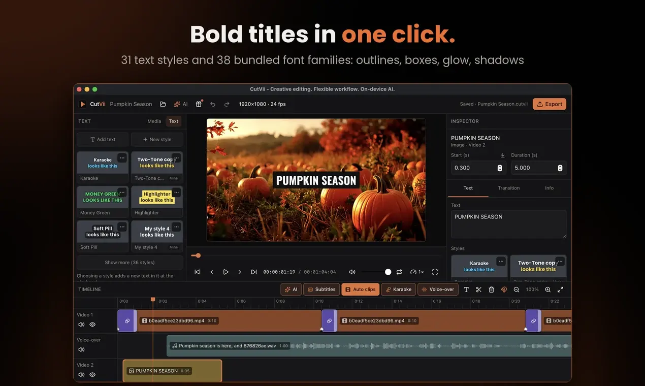Expand the timeline panel
The width and height of the screenshot is (645, 386).
click(560, 289)
